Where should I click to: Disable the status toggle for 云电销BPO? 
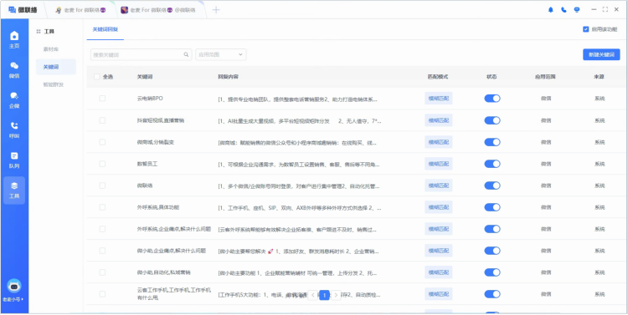click(x=492, y=99)
